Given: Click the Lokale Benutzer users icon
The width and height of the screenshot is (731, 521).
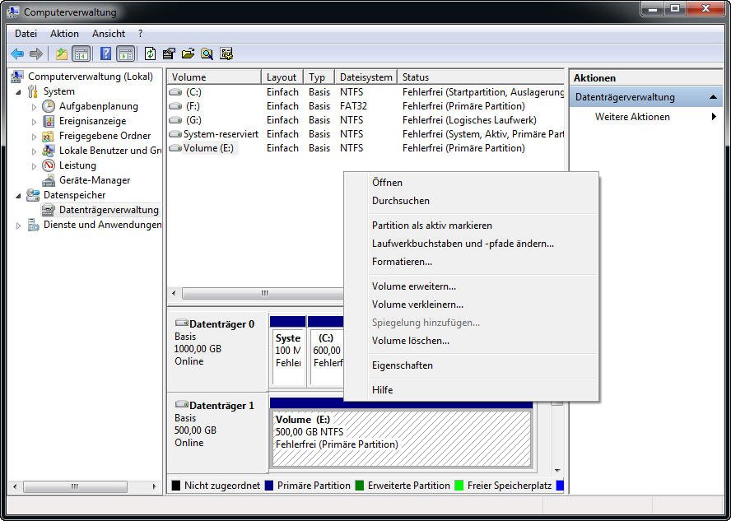Looking at the screenshot, I should pos(49,151).
